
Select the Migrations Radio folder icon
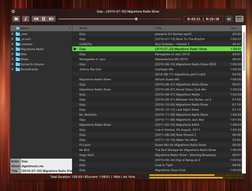coord(18,49)
